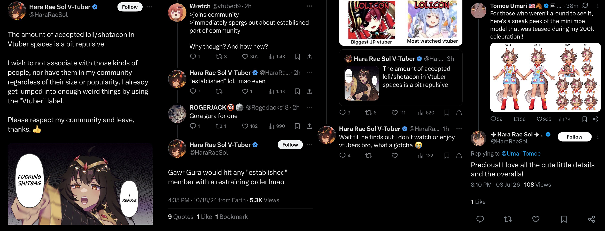Open three-dot menu on Tomoe Umari's post

(598, 6)
